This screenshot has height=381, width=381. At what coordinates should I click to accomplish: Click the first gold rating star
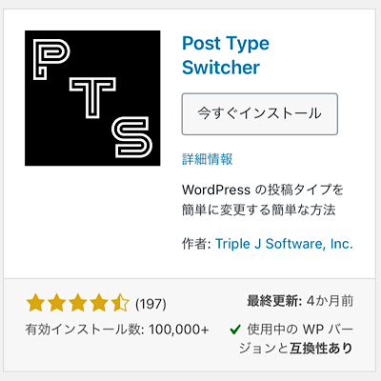tap(35, 303)
